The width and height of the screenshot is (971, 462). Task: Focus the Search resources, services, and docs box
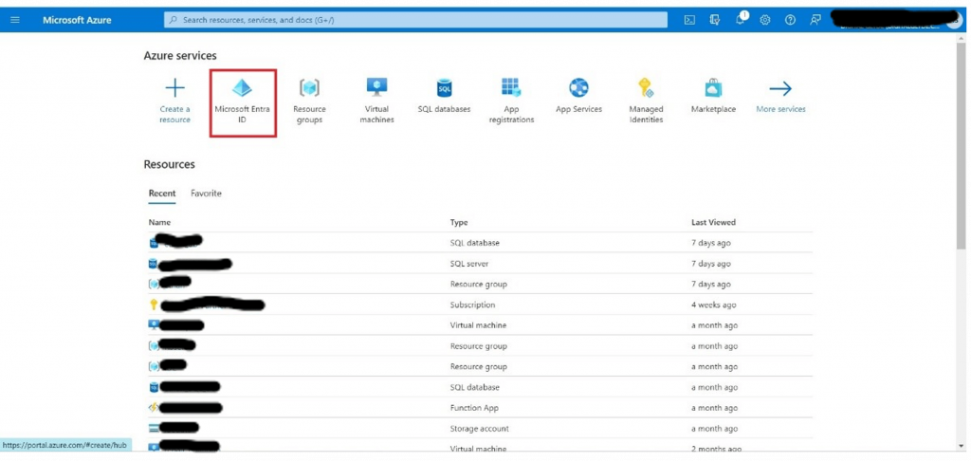pos(415,20)
